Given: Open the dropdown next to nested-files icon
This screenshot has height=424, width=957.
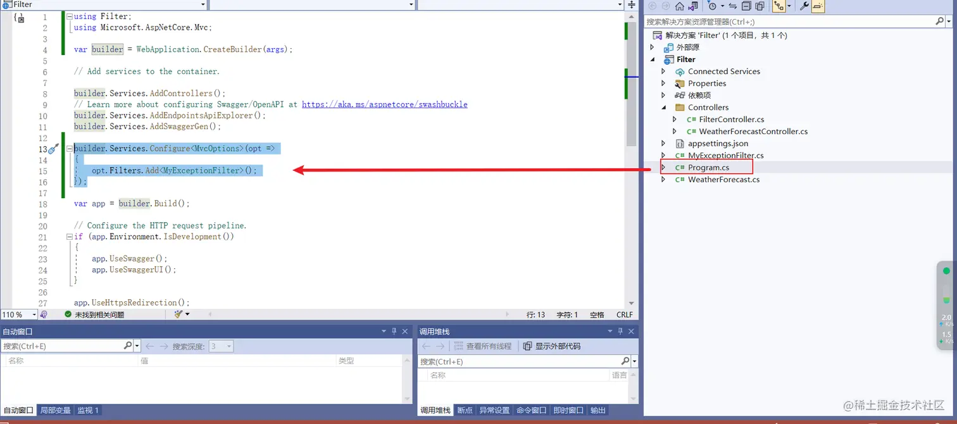Looking at the screenshot, I should (789, 6).
